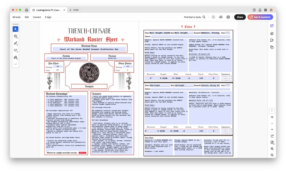Screen dimensions: 286x171
Task: Open the page display options dropdown
Action: pos(272,142)
